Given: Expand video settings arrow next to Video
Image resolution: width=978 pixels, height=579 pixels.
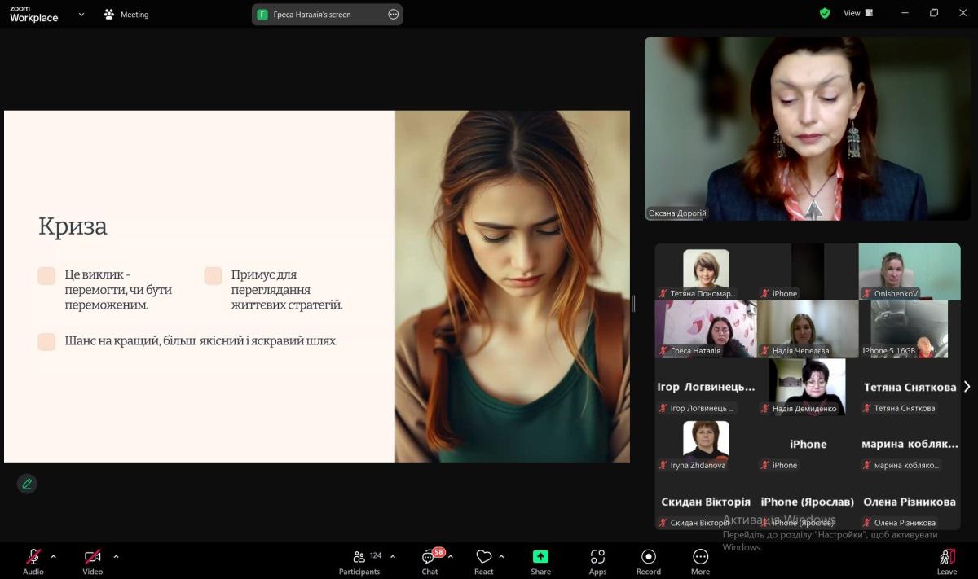Looking at the screenshot, I should coord(116,556).
